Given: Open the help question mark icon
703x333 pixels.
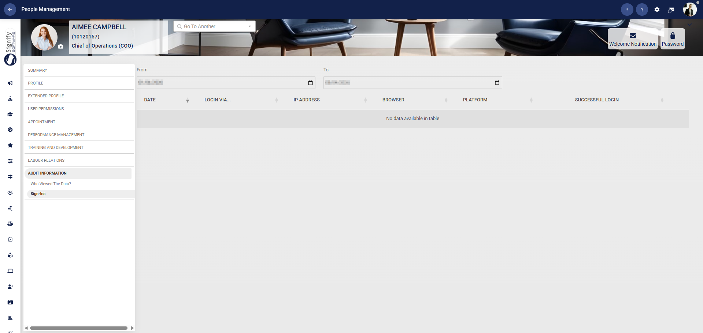Looking at the screenshot, I should [x=642, y=9].
